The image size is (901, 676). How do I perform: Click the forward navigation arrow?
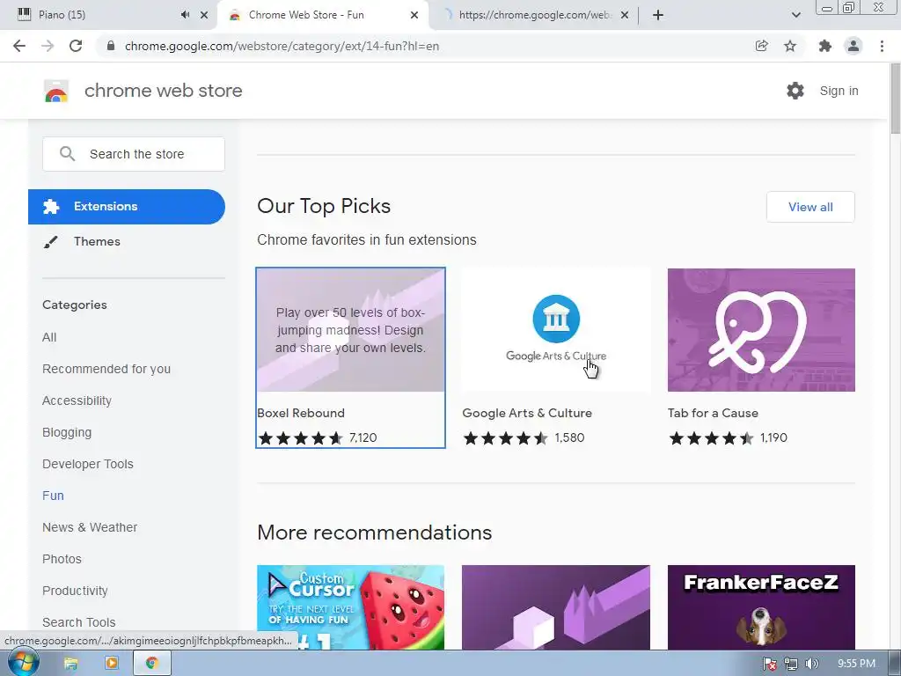tap(48, 46)
